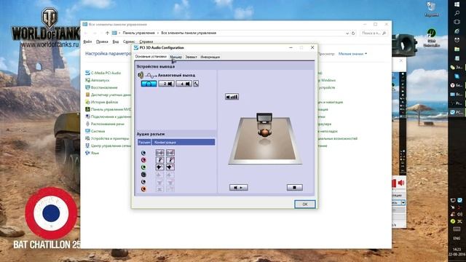Image resolution: width=466 pixels, height=262 pixels.
Task: Refresh the Control Panel window
Action: coord(353,33)
